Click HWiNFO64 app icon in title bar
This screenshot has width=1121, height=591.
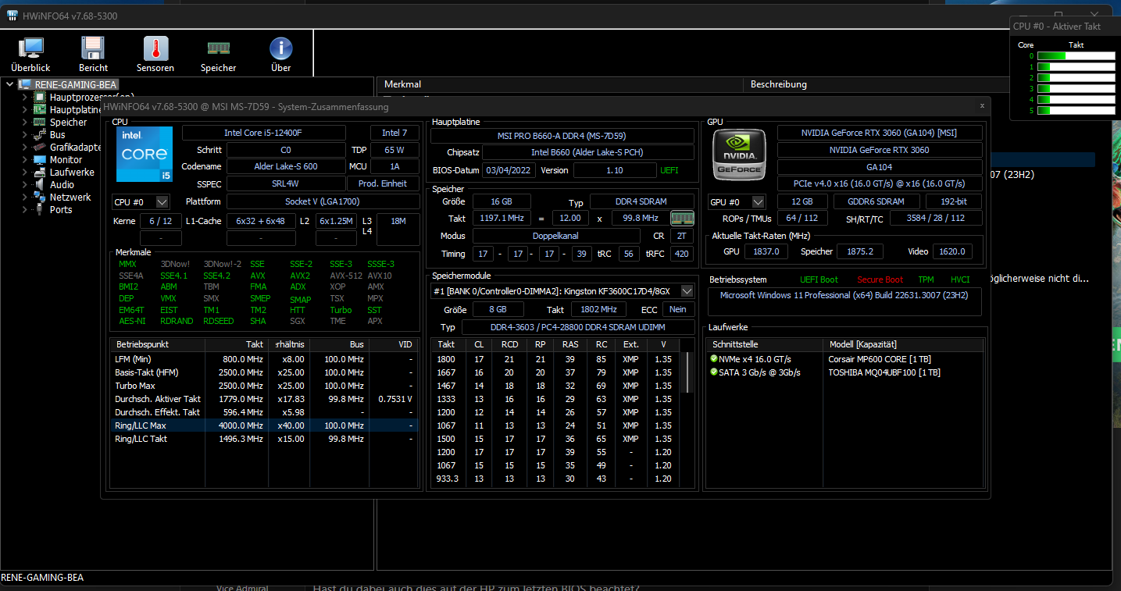click(12, 16)
